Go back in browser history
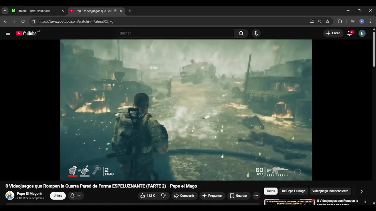Viewport: 376px width, 211px height. 5,21
